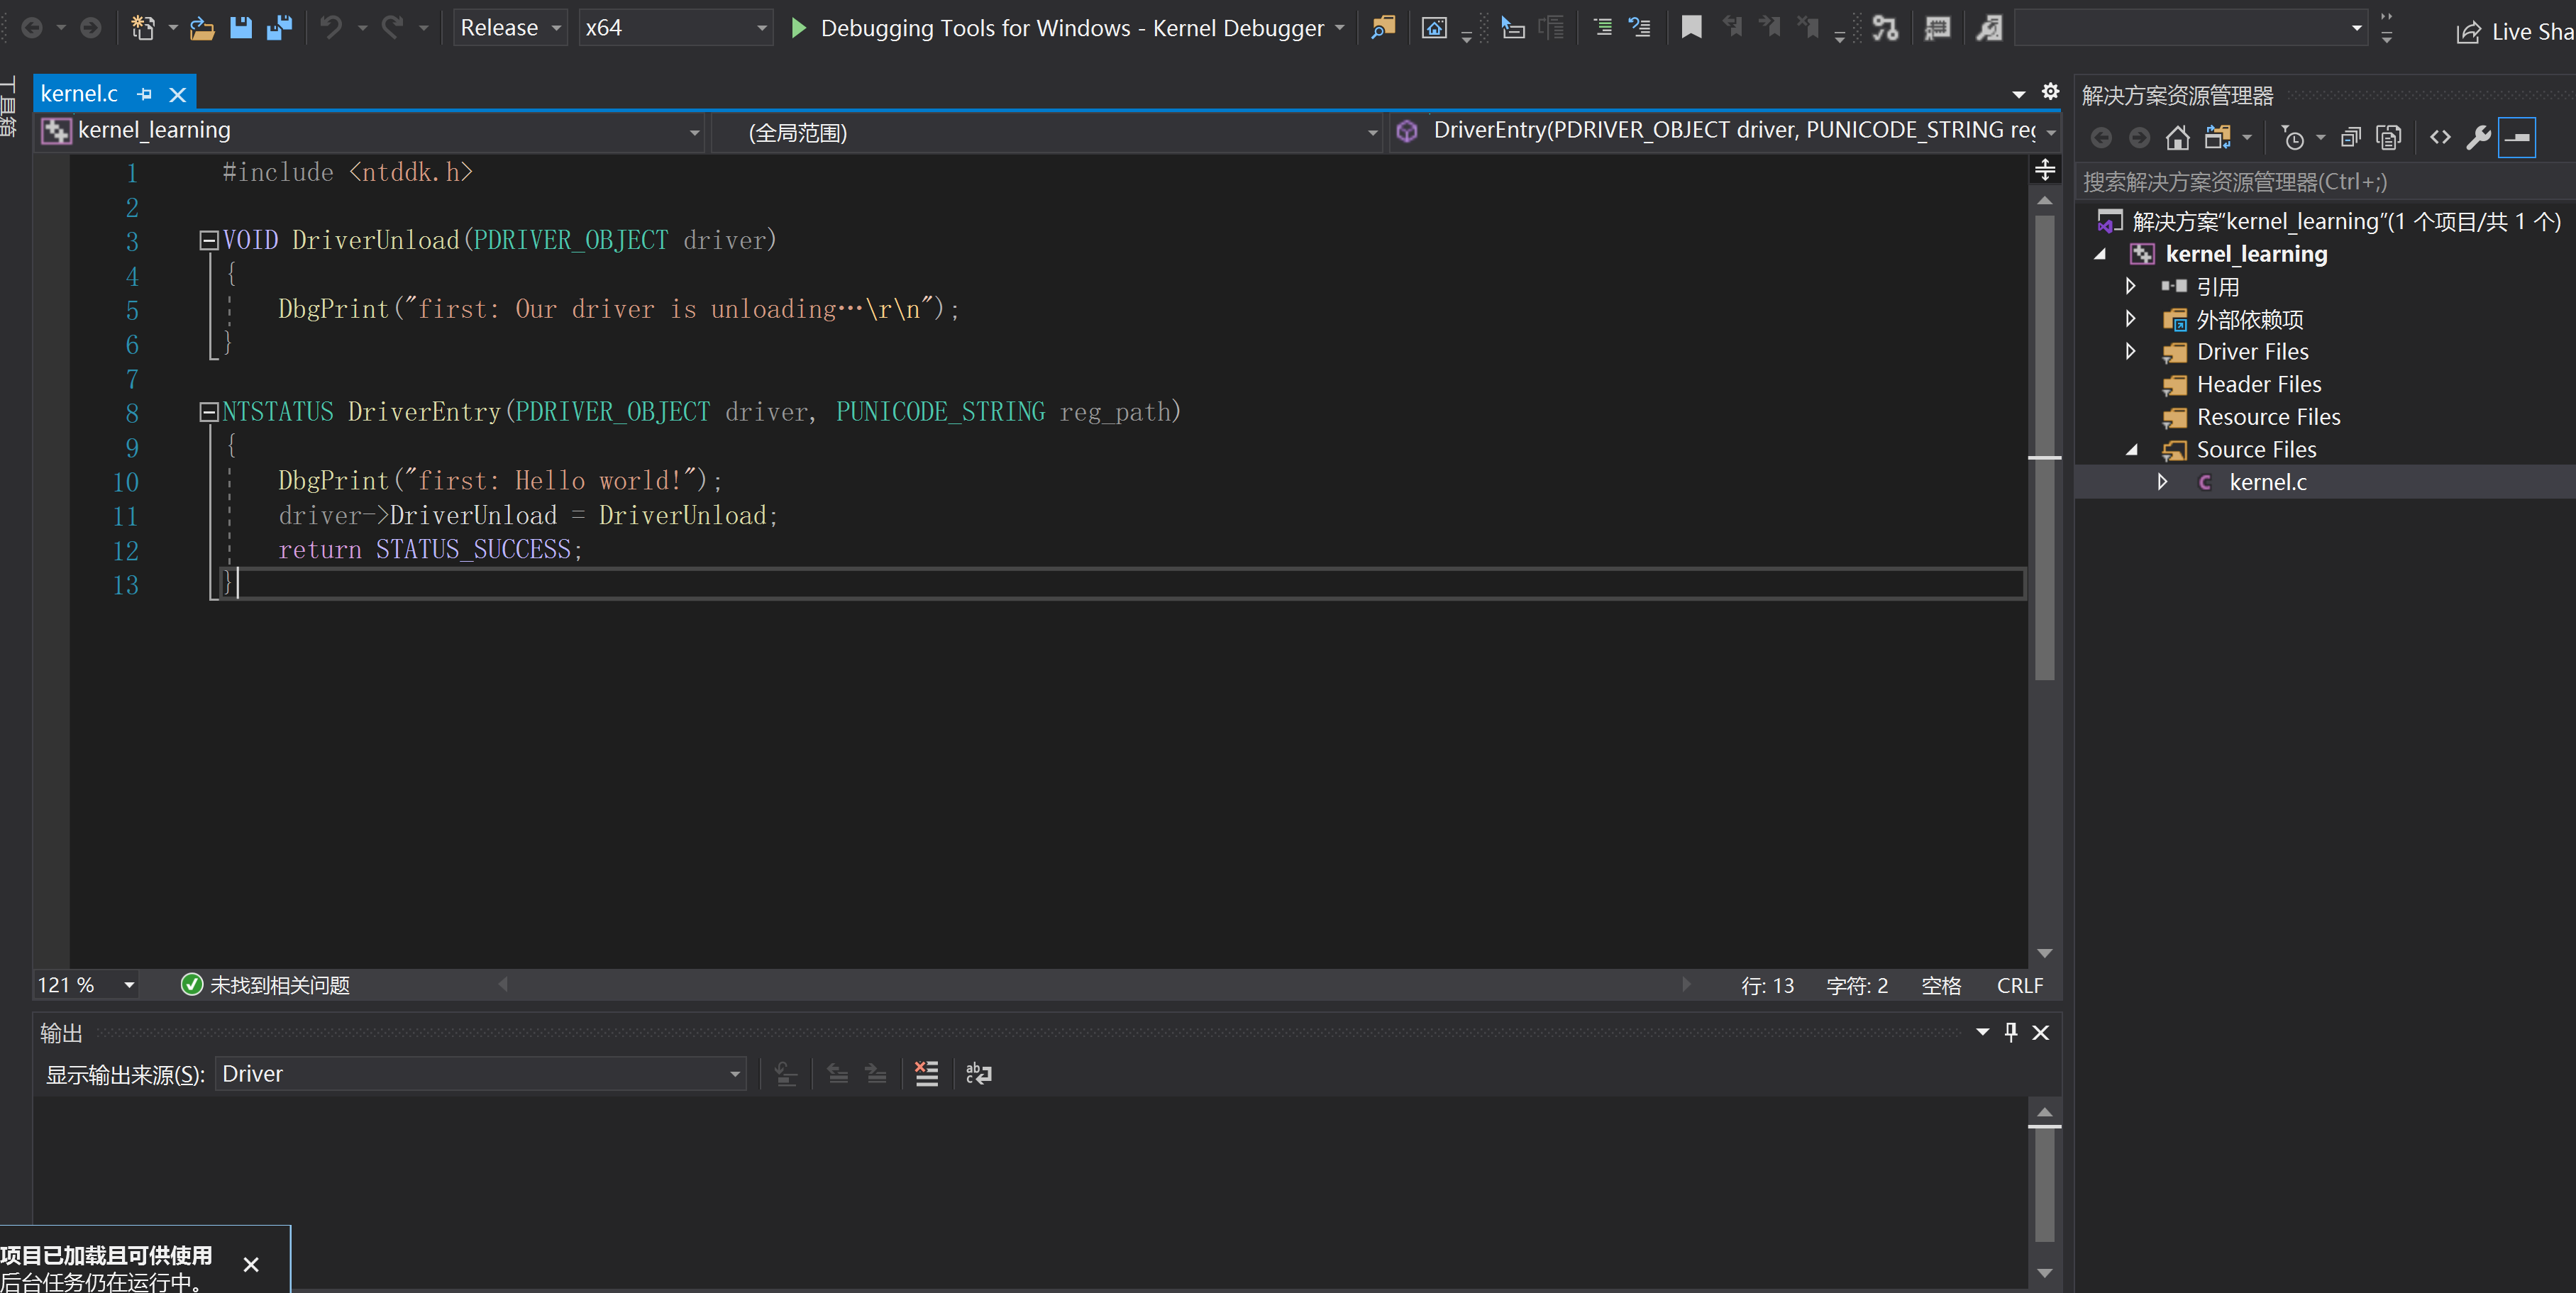This screenshot has width=2576, height=1293.
Task: Dismiss the 项目已加载 notification popup
Action: click(251, 1265)
